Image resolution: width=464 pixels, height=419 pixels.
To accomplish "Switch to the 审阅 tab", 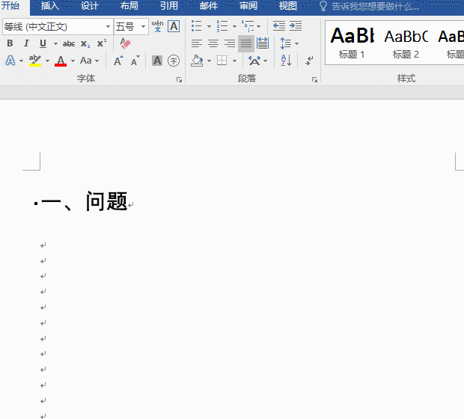I will tap(248, 6).
